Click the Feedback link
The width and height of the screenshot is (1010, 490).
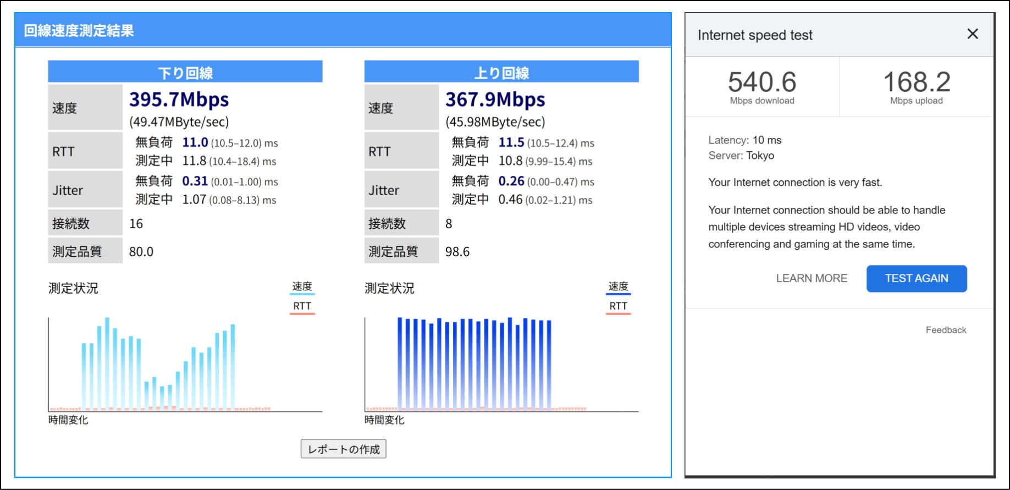tap(946, 330)
